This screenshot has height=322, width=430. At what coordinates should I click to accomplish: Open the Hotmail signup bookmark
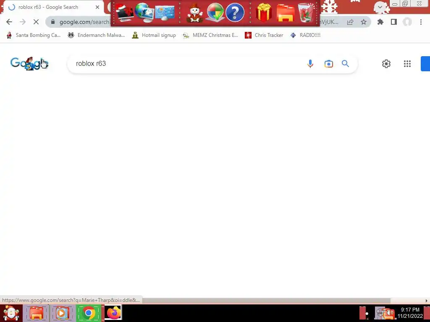(154, 35)
